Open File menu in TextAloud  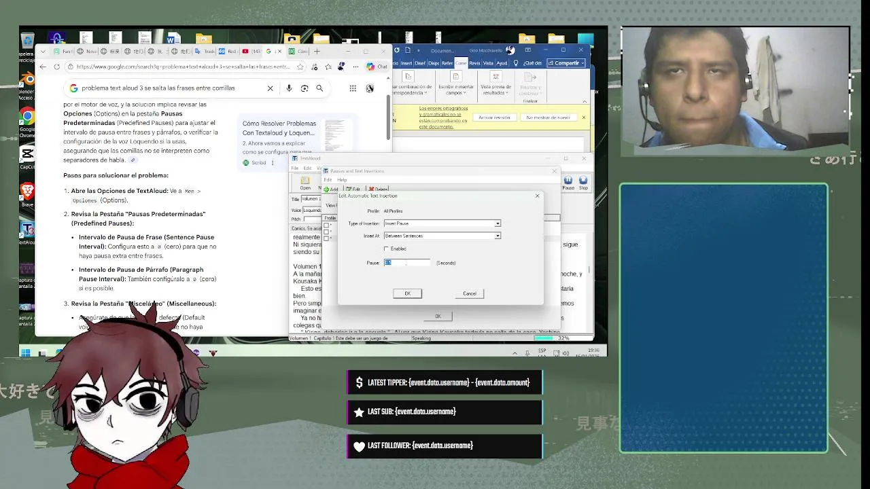(296, 168)
